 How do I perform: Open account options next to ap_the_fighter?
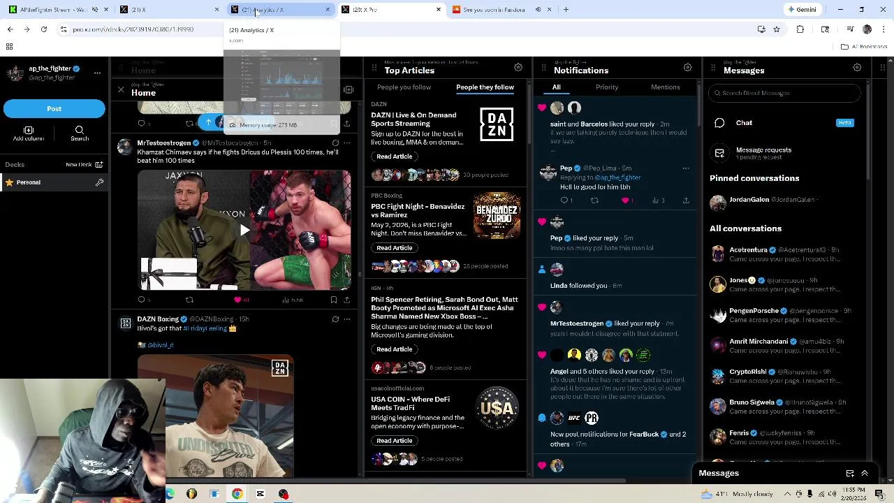coord(97,72)
